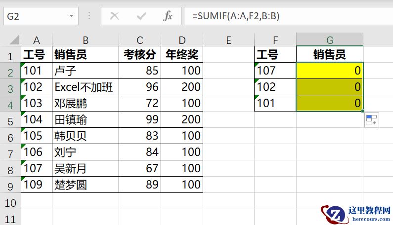Select cell F2 with 107
The image size is (393, 225).
[x=275, y=71]
